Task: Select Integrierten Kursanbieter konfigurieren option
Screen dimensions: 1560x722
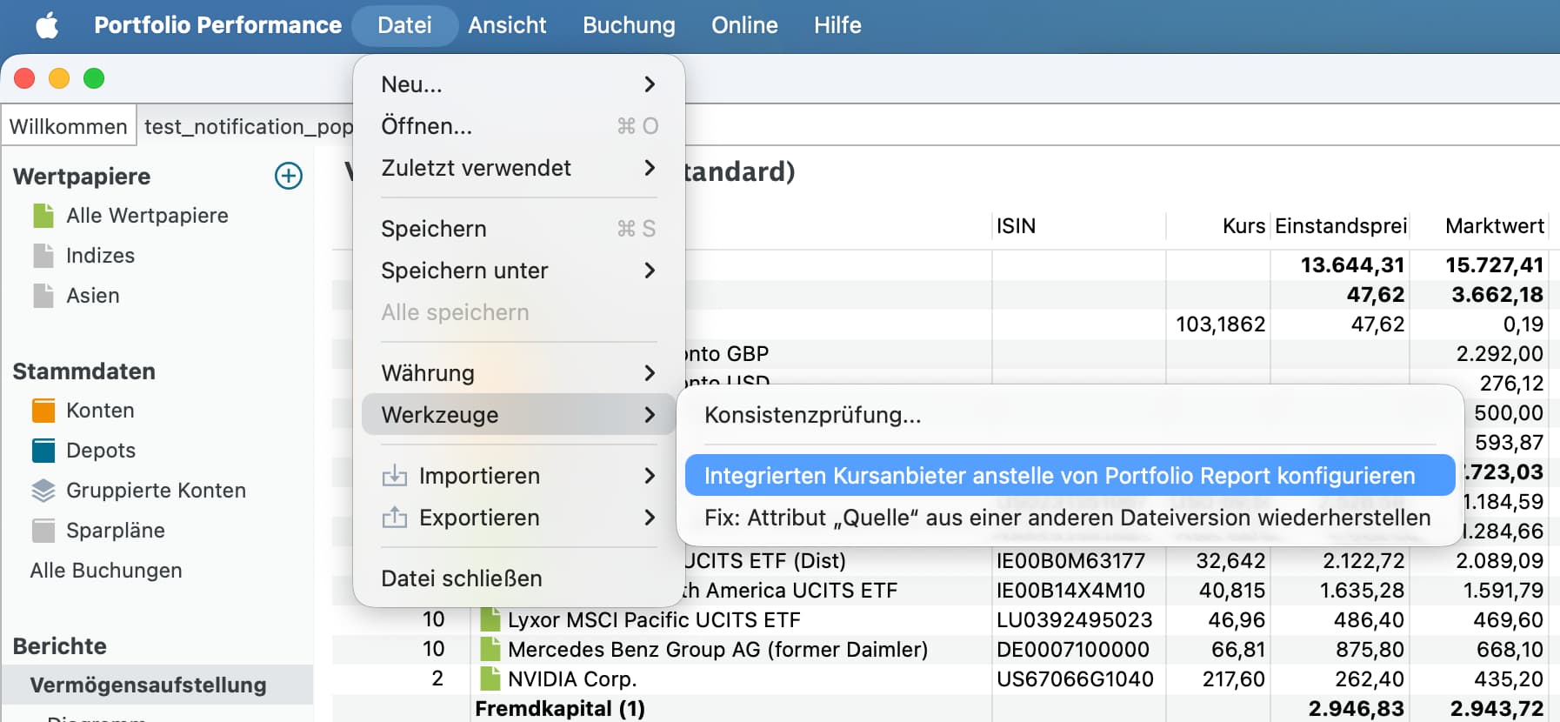Action: pos(1059,476)
